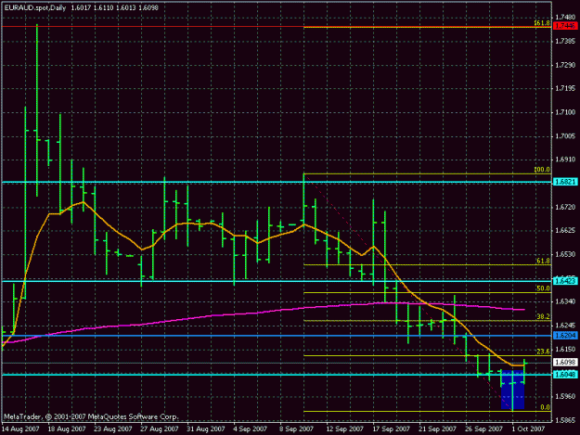This screenshot has width=580, height=435.
Task: Click the 31 Aug 2007 date label
Action: pyautogui.click(x=206, y=429)
